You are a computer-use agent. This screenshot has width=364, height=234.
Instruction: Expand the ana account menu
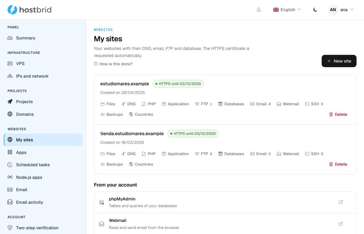coord(341,10)
